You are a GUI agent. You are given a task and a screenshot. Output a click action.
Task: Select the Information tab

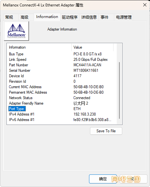(47, 17)
